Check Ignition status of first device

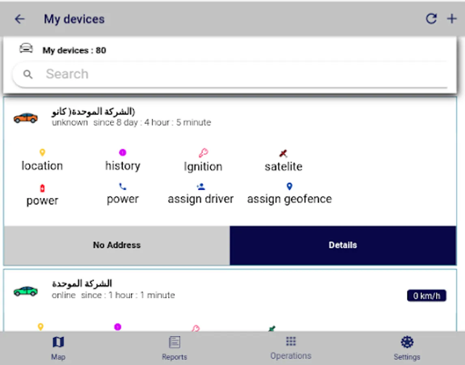click(203, 161)
